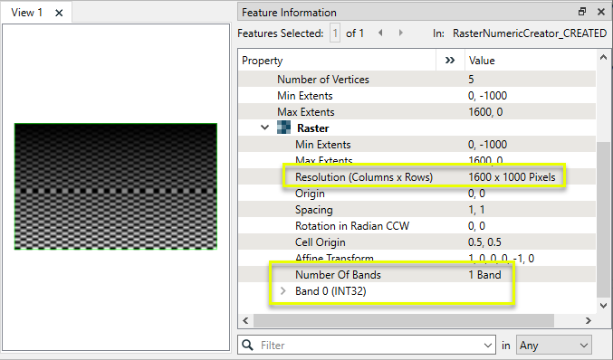Click the vertical scrollbar down arrow

click(x=603, y=305)
